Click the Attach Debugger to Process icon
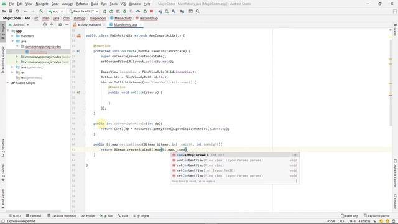 145,11
